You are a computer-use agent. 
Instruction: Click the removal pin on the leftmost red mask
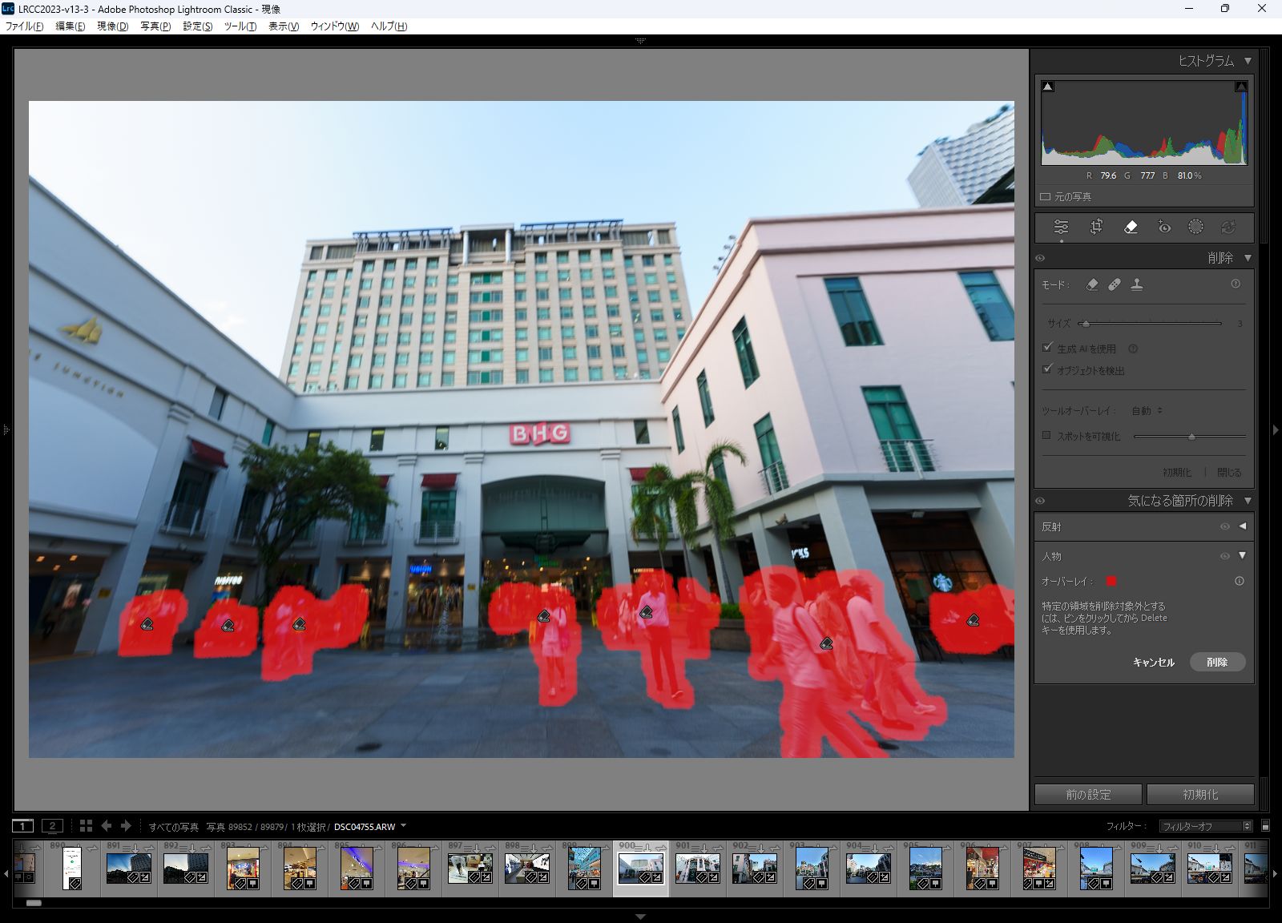coord(147,624)
